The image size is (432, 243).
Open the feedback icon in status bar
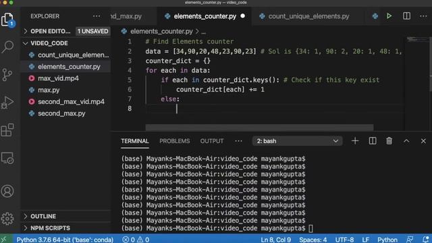click(x=410, y=240)
